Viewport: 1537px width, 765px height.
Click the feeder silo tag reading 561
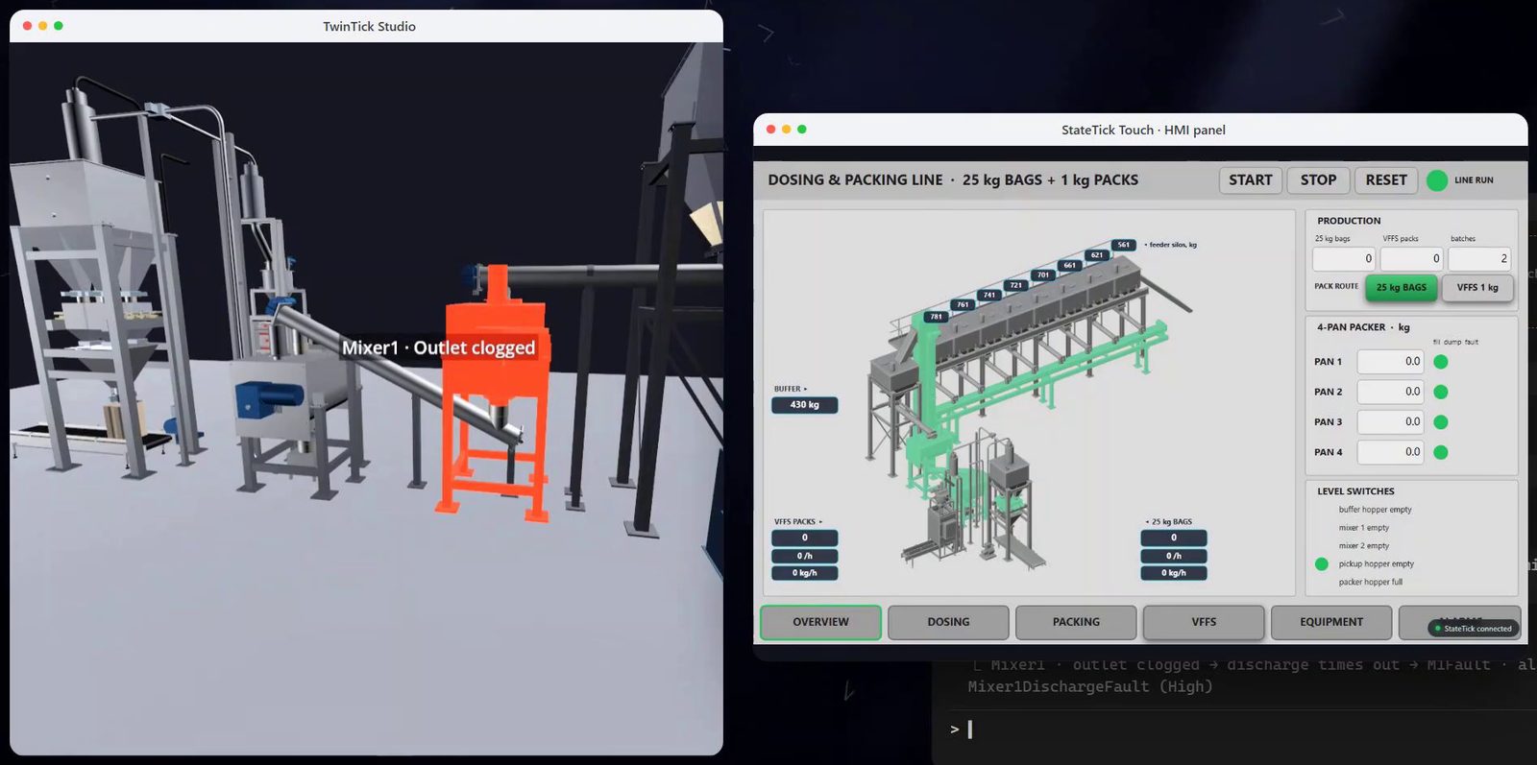coord(1124,245)
